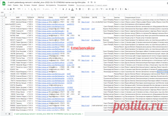Select the TELEGRAM header cell
The width and height of the screenshot is (168, 116).
pyautogui.click(x=86, y=18)
